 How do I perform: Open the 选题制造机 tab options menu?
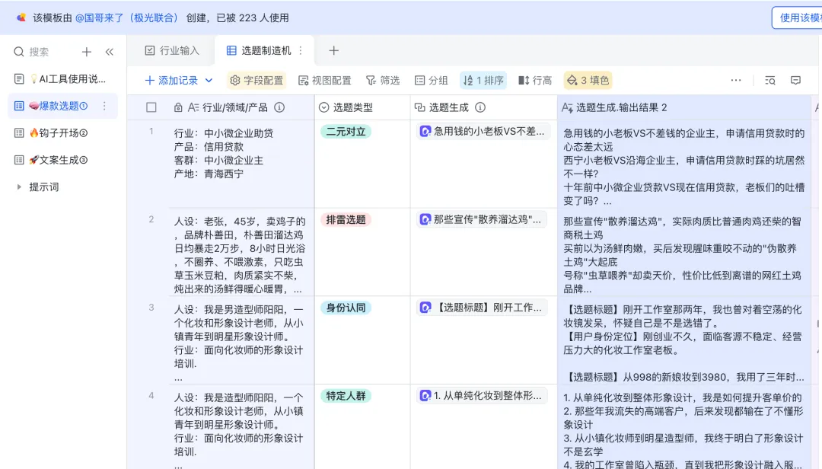[301, 50]
